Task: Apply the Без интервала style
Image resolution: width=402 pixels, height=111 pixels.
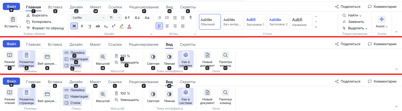Action: (x=233, y=22)
